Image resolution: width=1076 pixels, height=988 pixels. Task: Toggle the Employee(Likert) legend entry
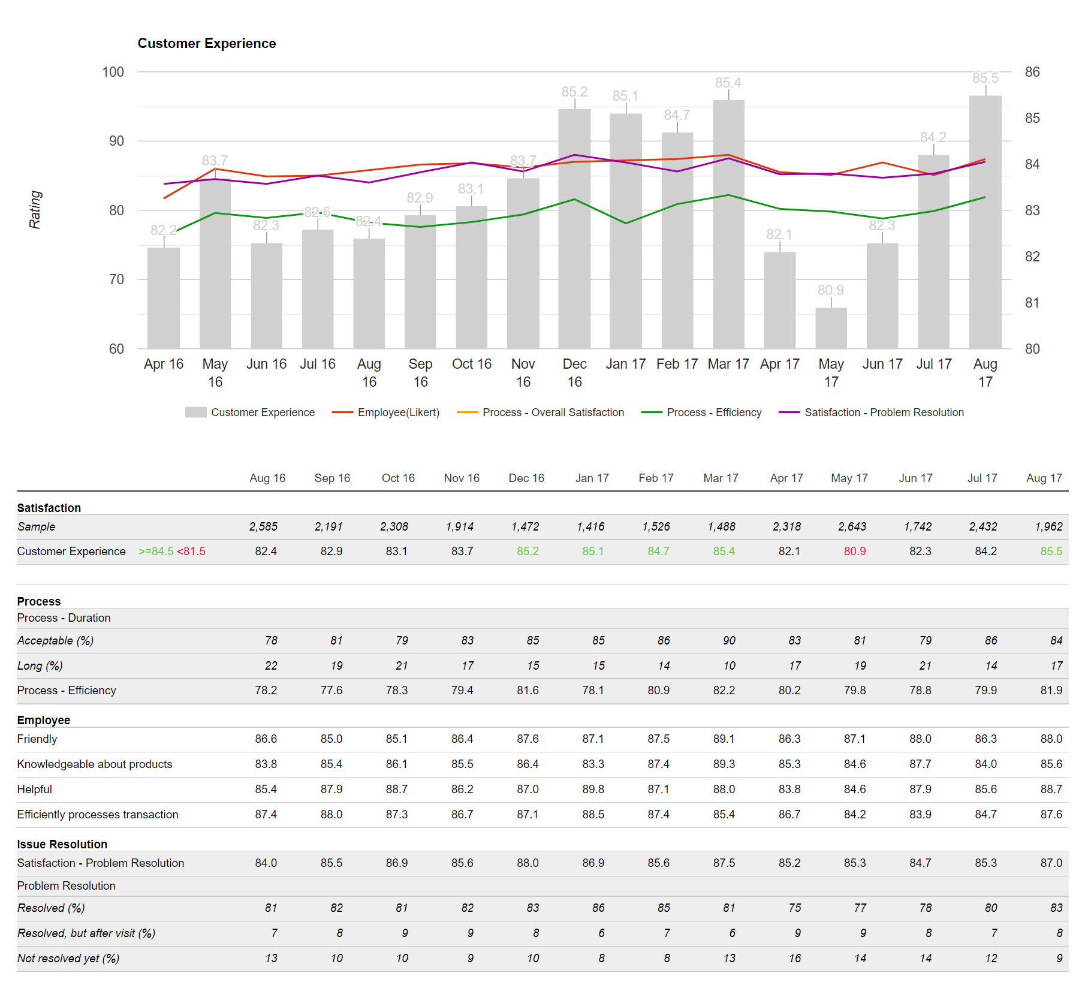385,412
